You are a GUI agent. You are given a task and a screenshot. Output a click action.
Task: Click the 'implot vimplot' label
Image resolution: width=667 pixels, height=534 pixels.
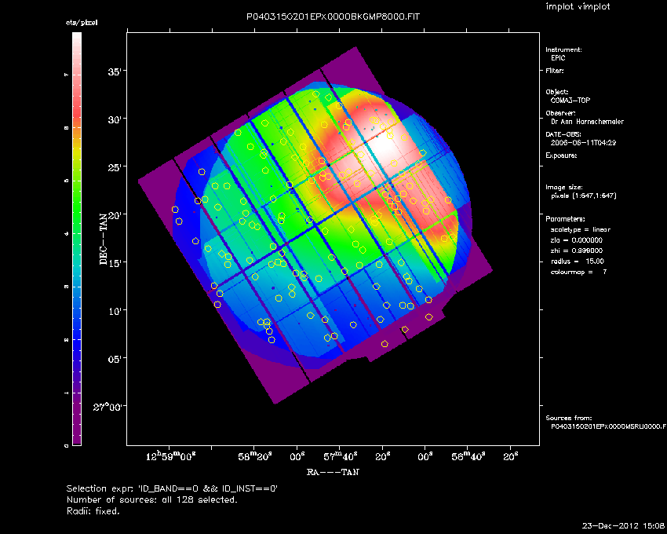coord(578,7)
